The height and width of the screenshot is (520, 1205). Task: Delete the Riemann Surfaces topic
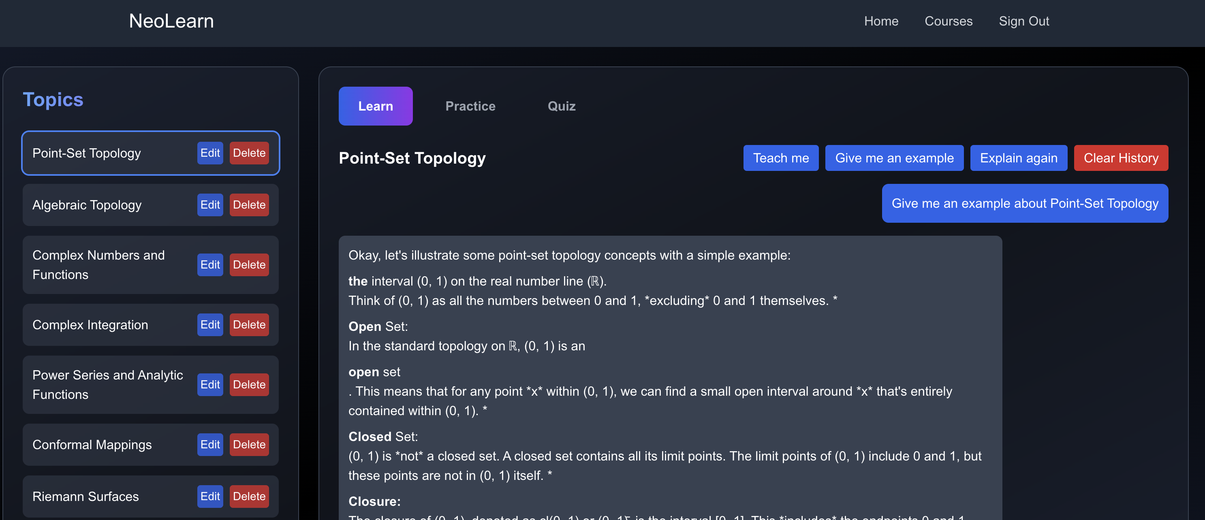[249, 496]
